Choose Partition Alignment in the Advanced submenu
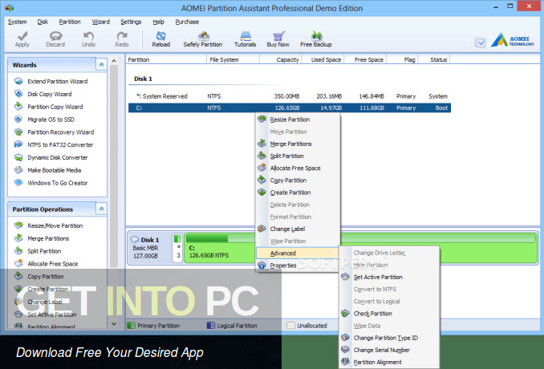The width and height of the screenshot is (544, 369). tap(389, 362)
